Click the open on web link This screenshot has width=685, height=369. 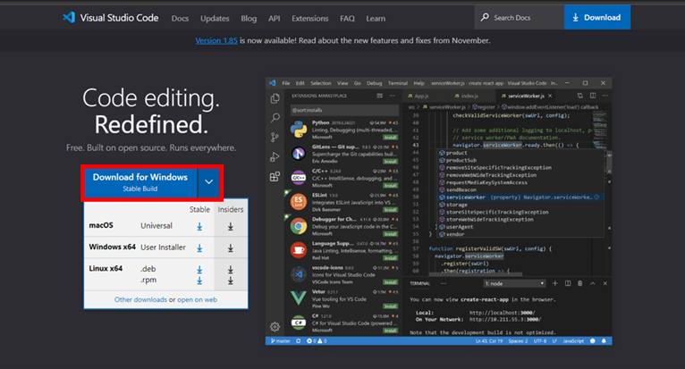(197, 299)
